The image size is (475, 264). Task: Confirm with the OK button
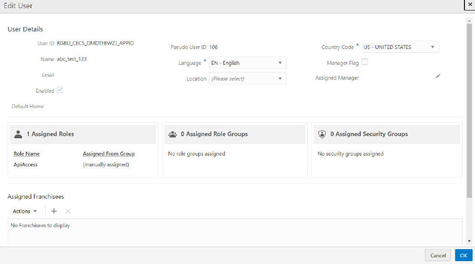click(463, 255)
